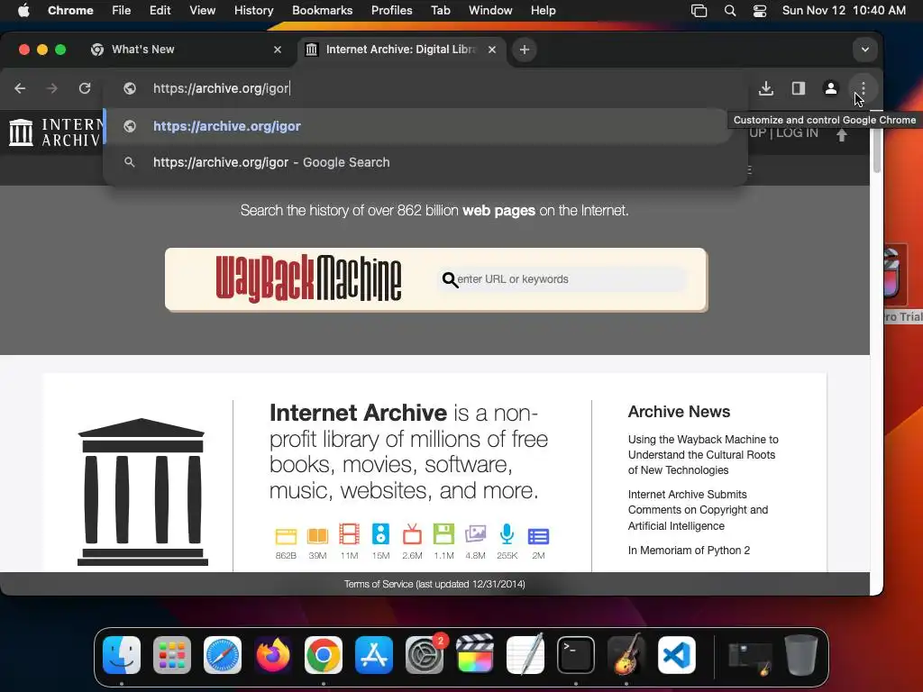Click the browser forward arrow
923x692 pixels.
[51, 88]
